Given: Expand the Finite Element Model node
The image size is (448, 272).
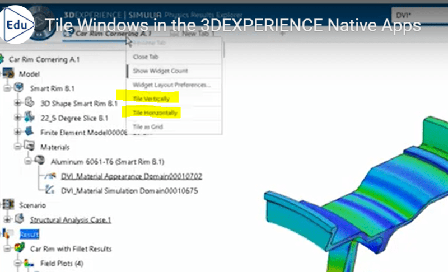Looking at the screenshot, I should point(17,132).
